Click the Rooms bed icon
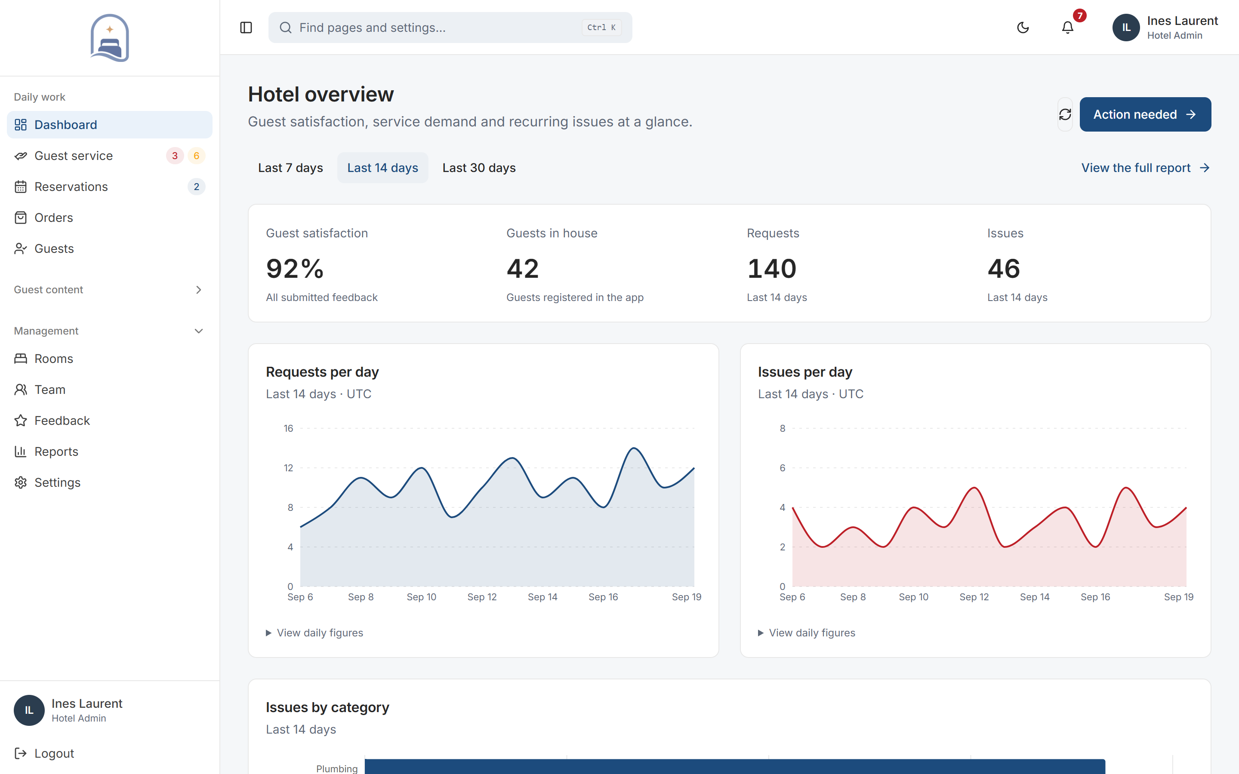1239x774 pixels. tap(21, 359)
